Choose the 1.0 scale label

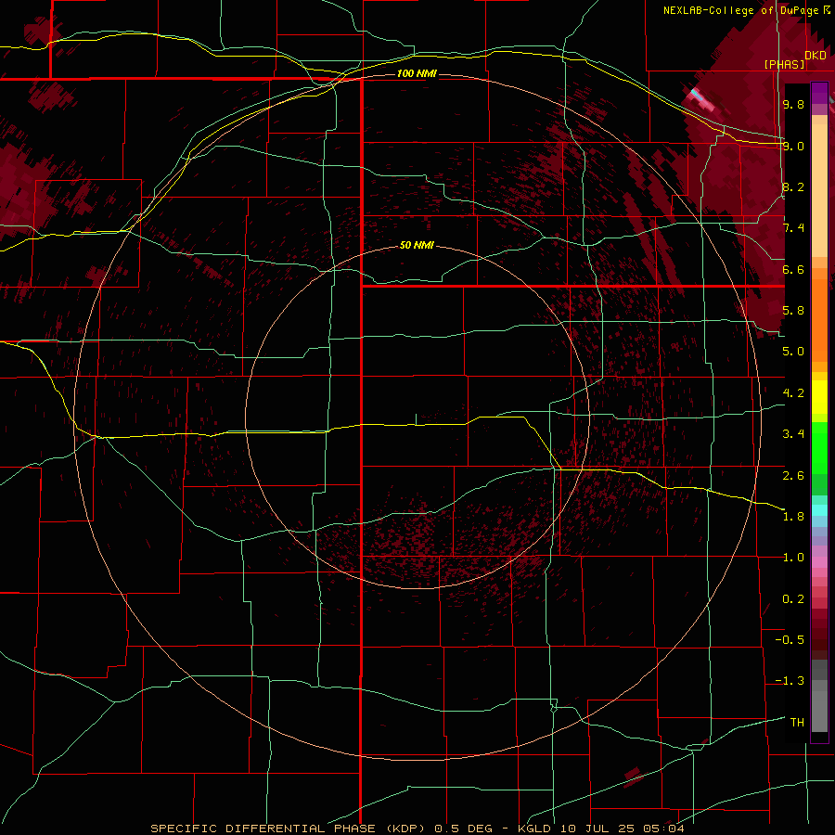coord(793,558)
